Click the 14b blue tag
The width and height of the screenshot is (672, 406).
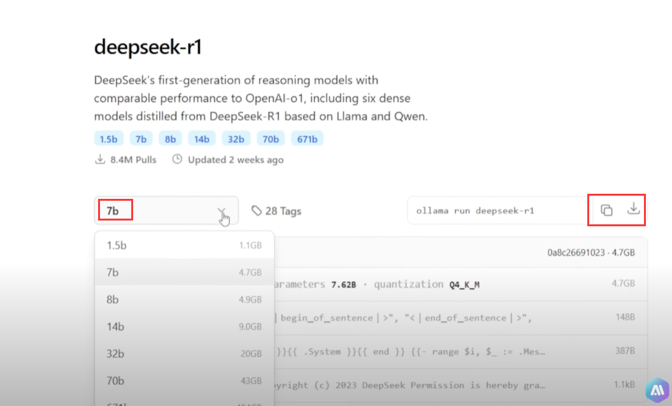pos(201,139)
